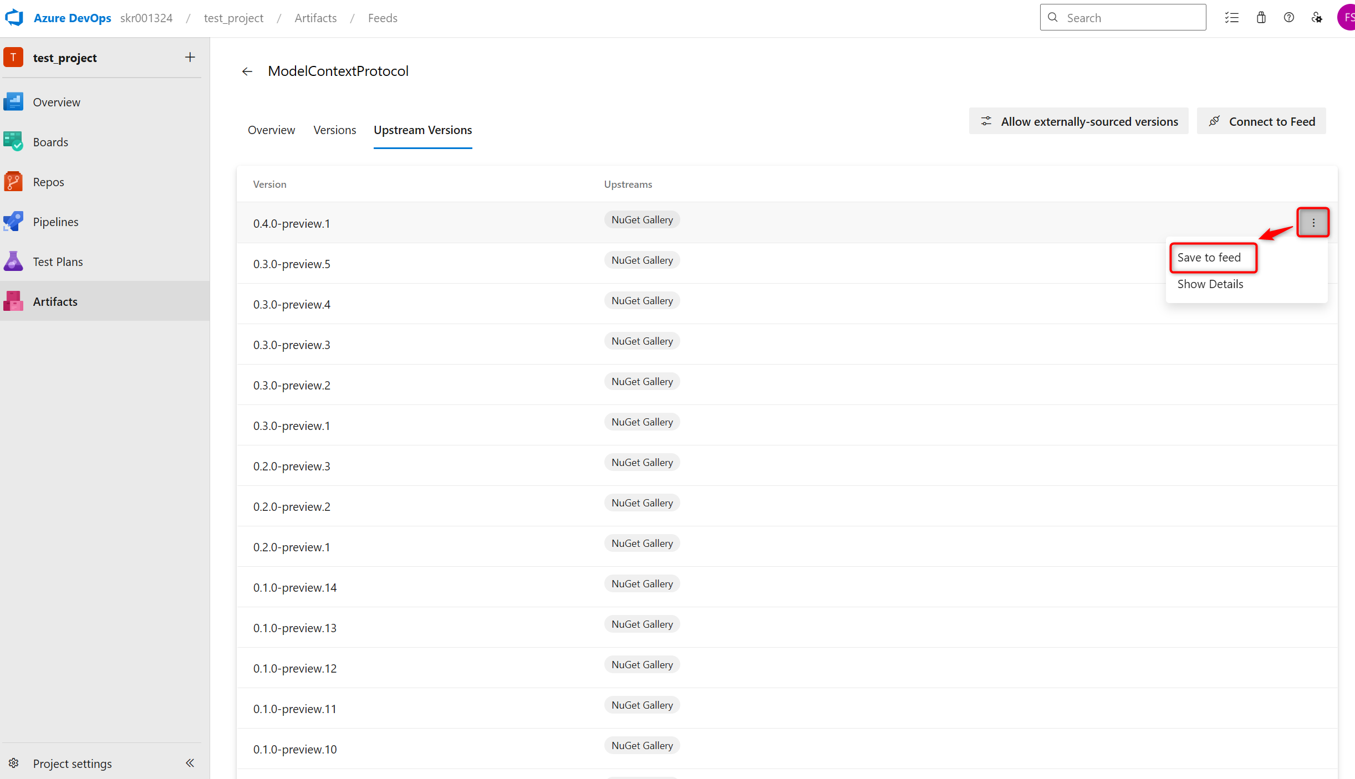Click Connect to Feed
This screenshot has width=1355, height=779.
coord(1261,121)
